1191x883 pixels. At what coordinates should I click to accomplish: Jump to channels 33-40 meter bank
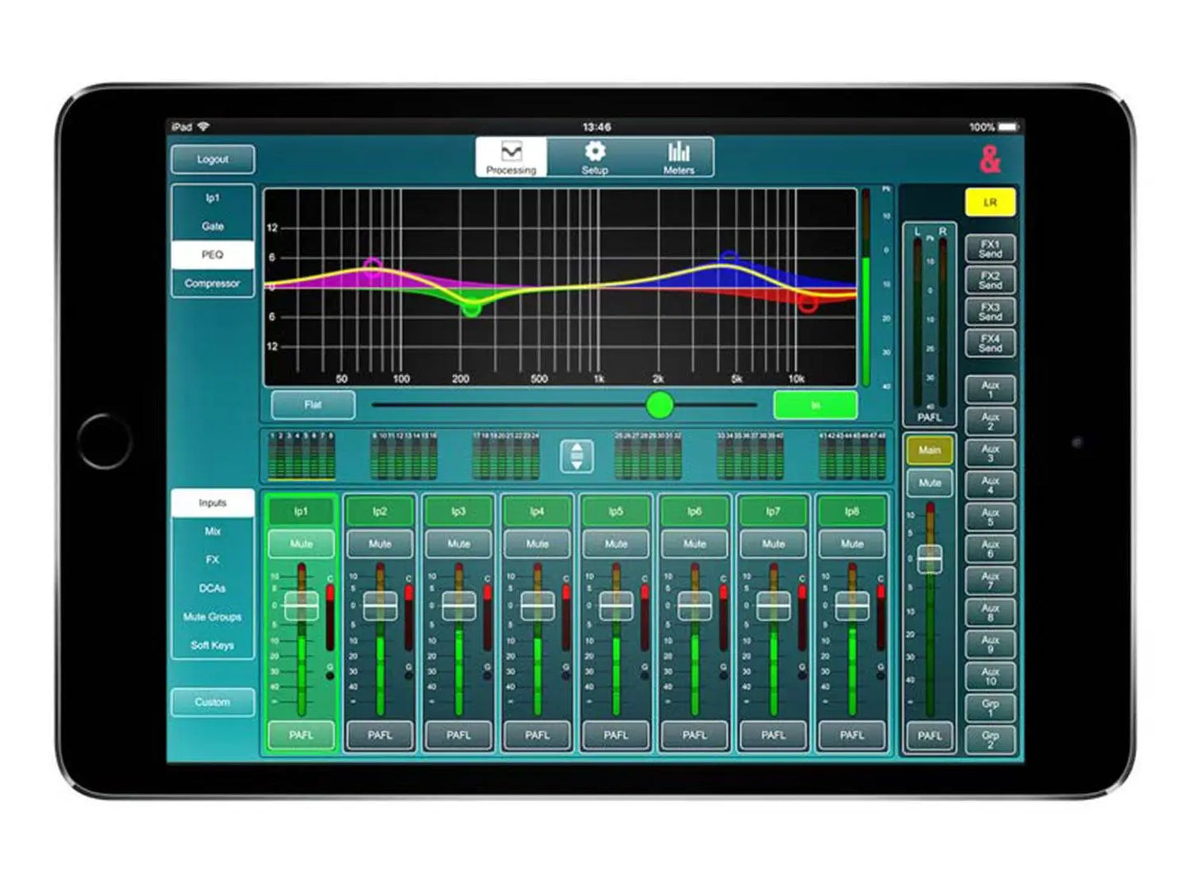pyautogui.click(x=750, y=456)
